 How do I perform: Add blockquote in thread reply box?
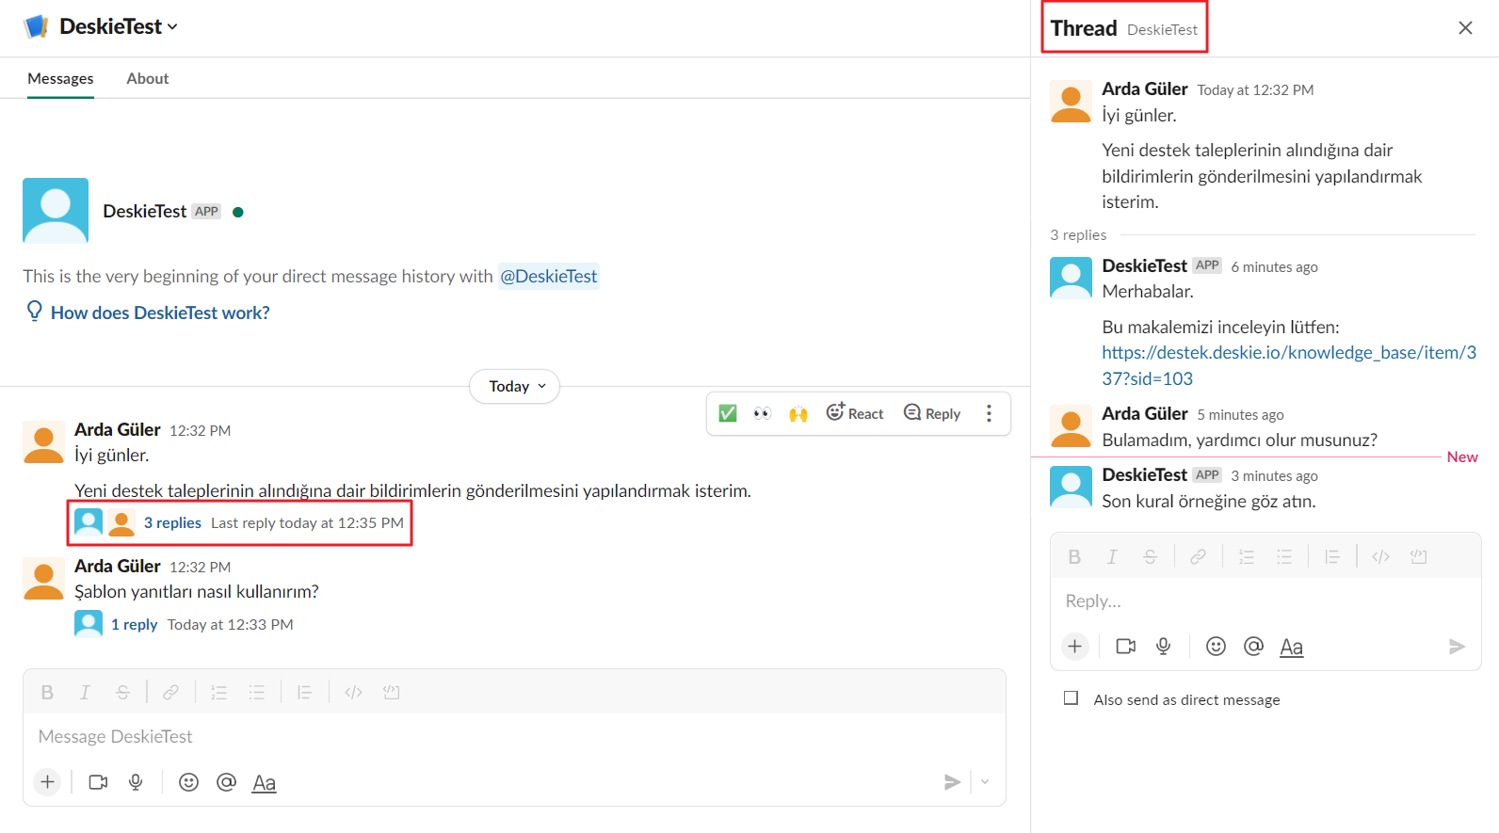1331,557
